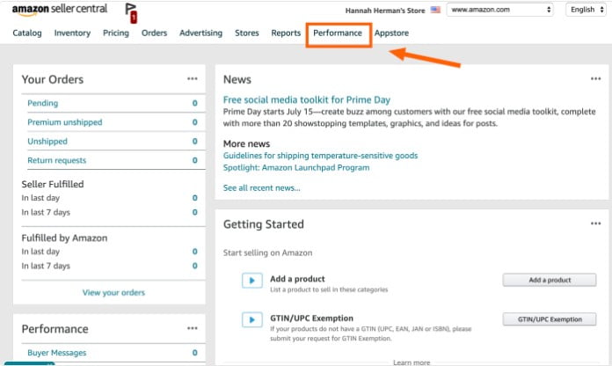Viewport: 612px width, 366px height.
Task: Click the Learn more link
Action: click(x=412, y=362)
